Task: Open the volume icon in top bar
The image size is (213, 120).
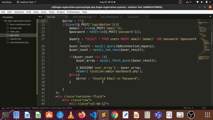Action: [x=202, y=2]
